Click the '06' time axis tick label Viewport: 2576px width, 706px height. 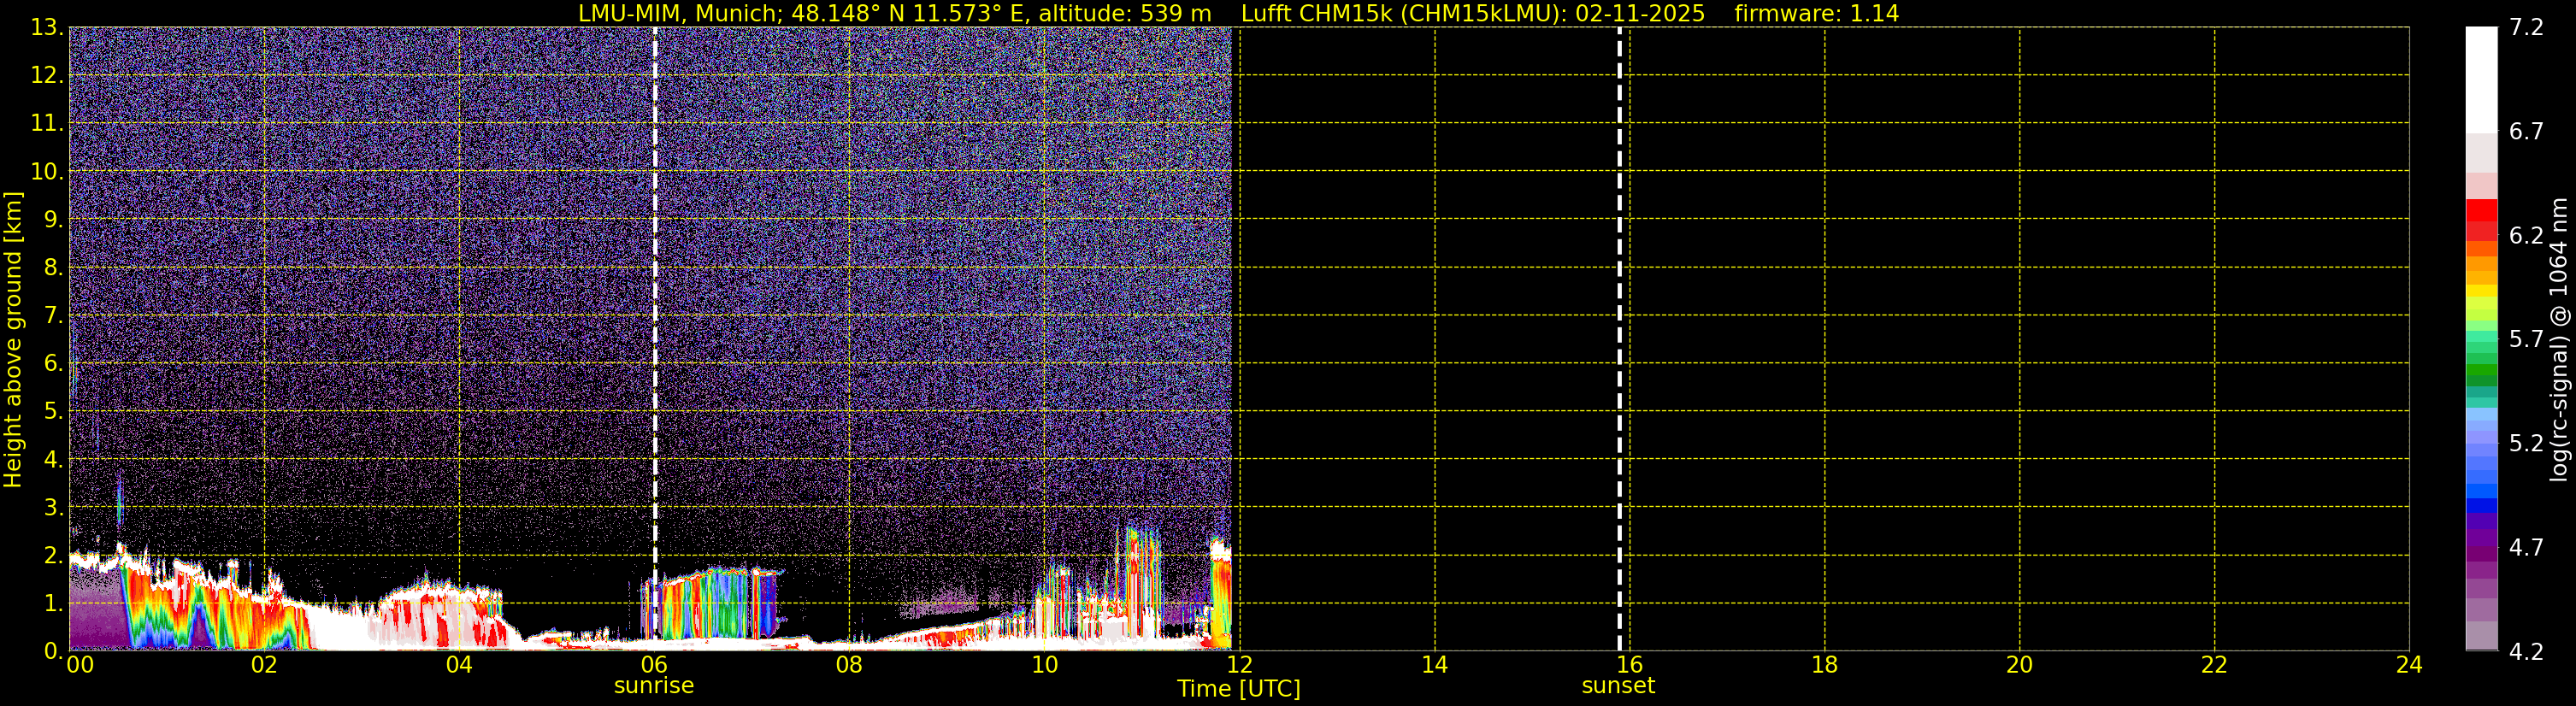[x=654, y=666]
